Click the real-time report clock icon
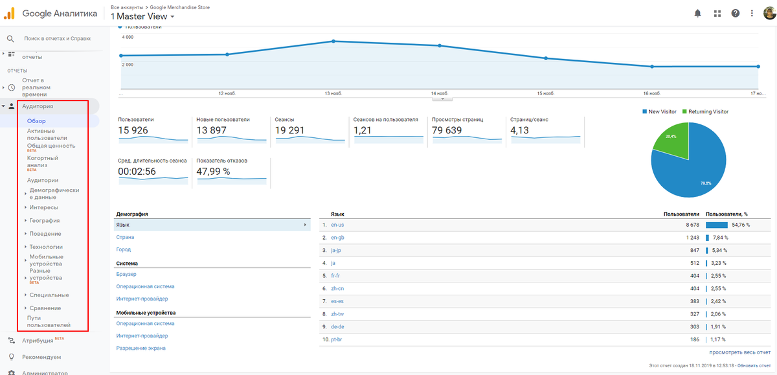Image resolution: width=777 pixels, height=375 pixels. [x=11, y=87]
